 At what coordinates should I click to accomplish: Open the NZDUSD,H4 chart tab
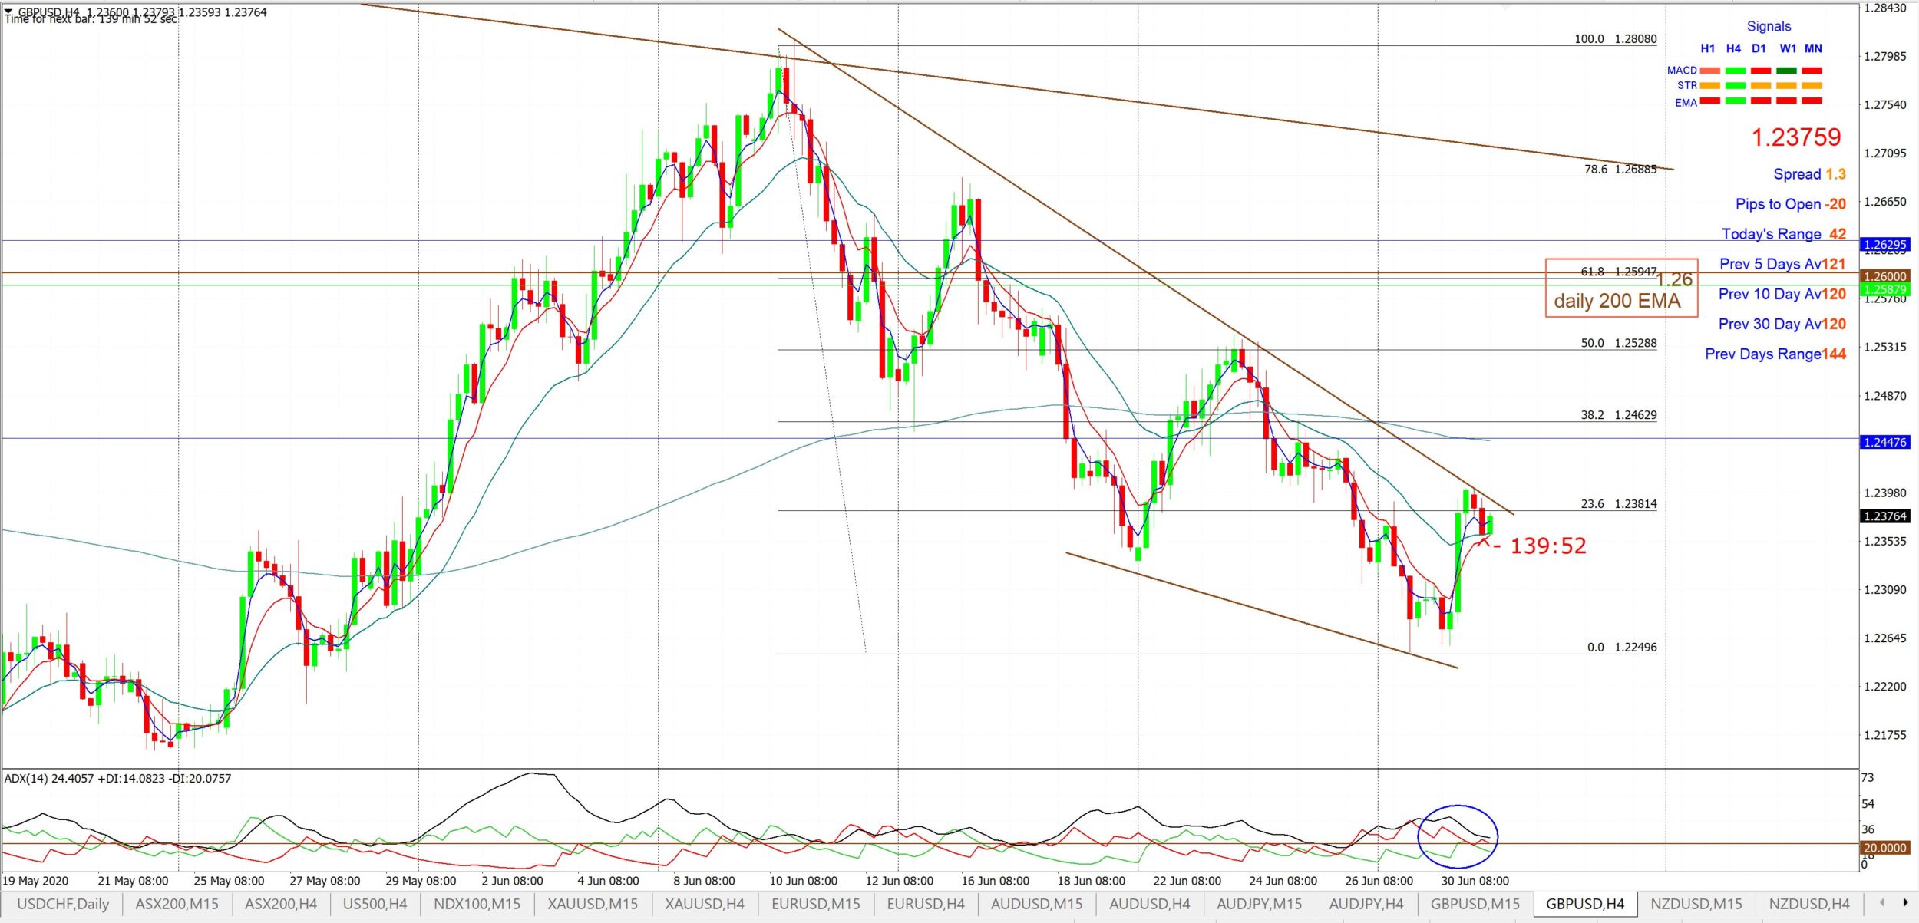(1809, 904)
